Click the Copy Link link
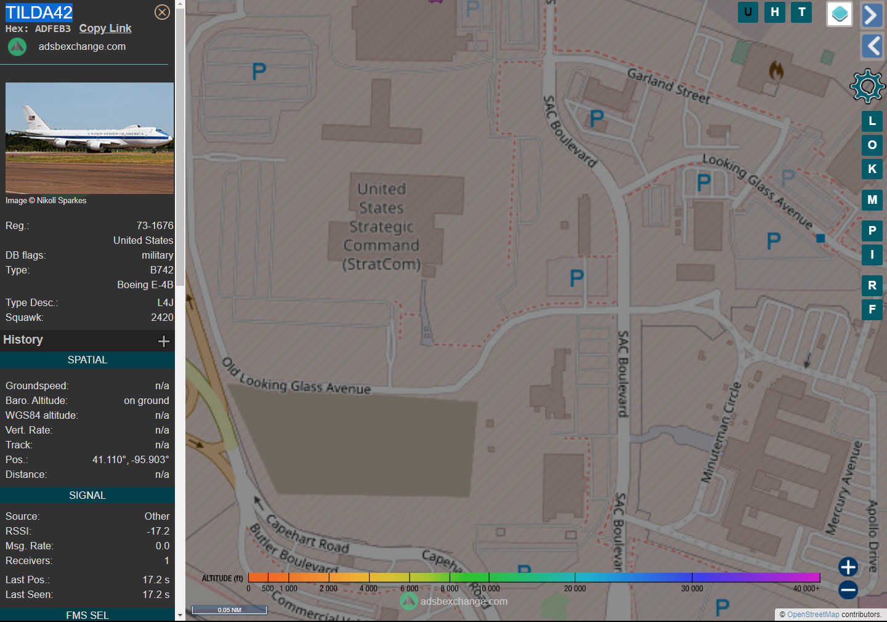 pos(105,28)
